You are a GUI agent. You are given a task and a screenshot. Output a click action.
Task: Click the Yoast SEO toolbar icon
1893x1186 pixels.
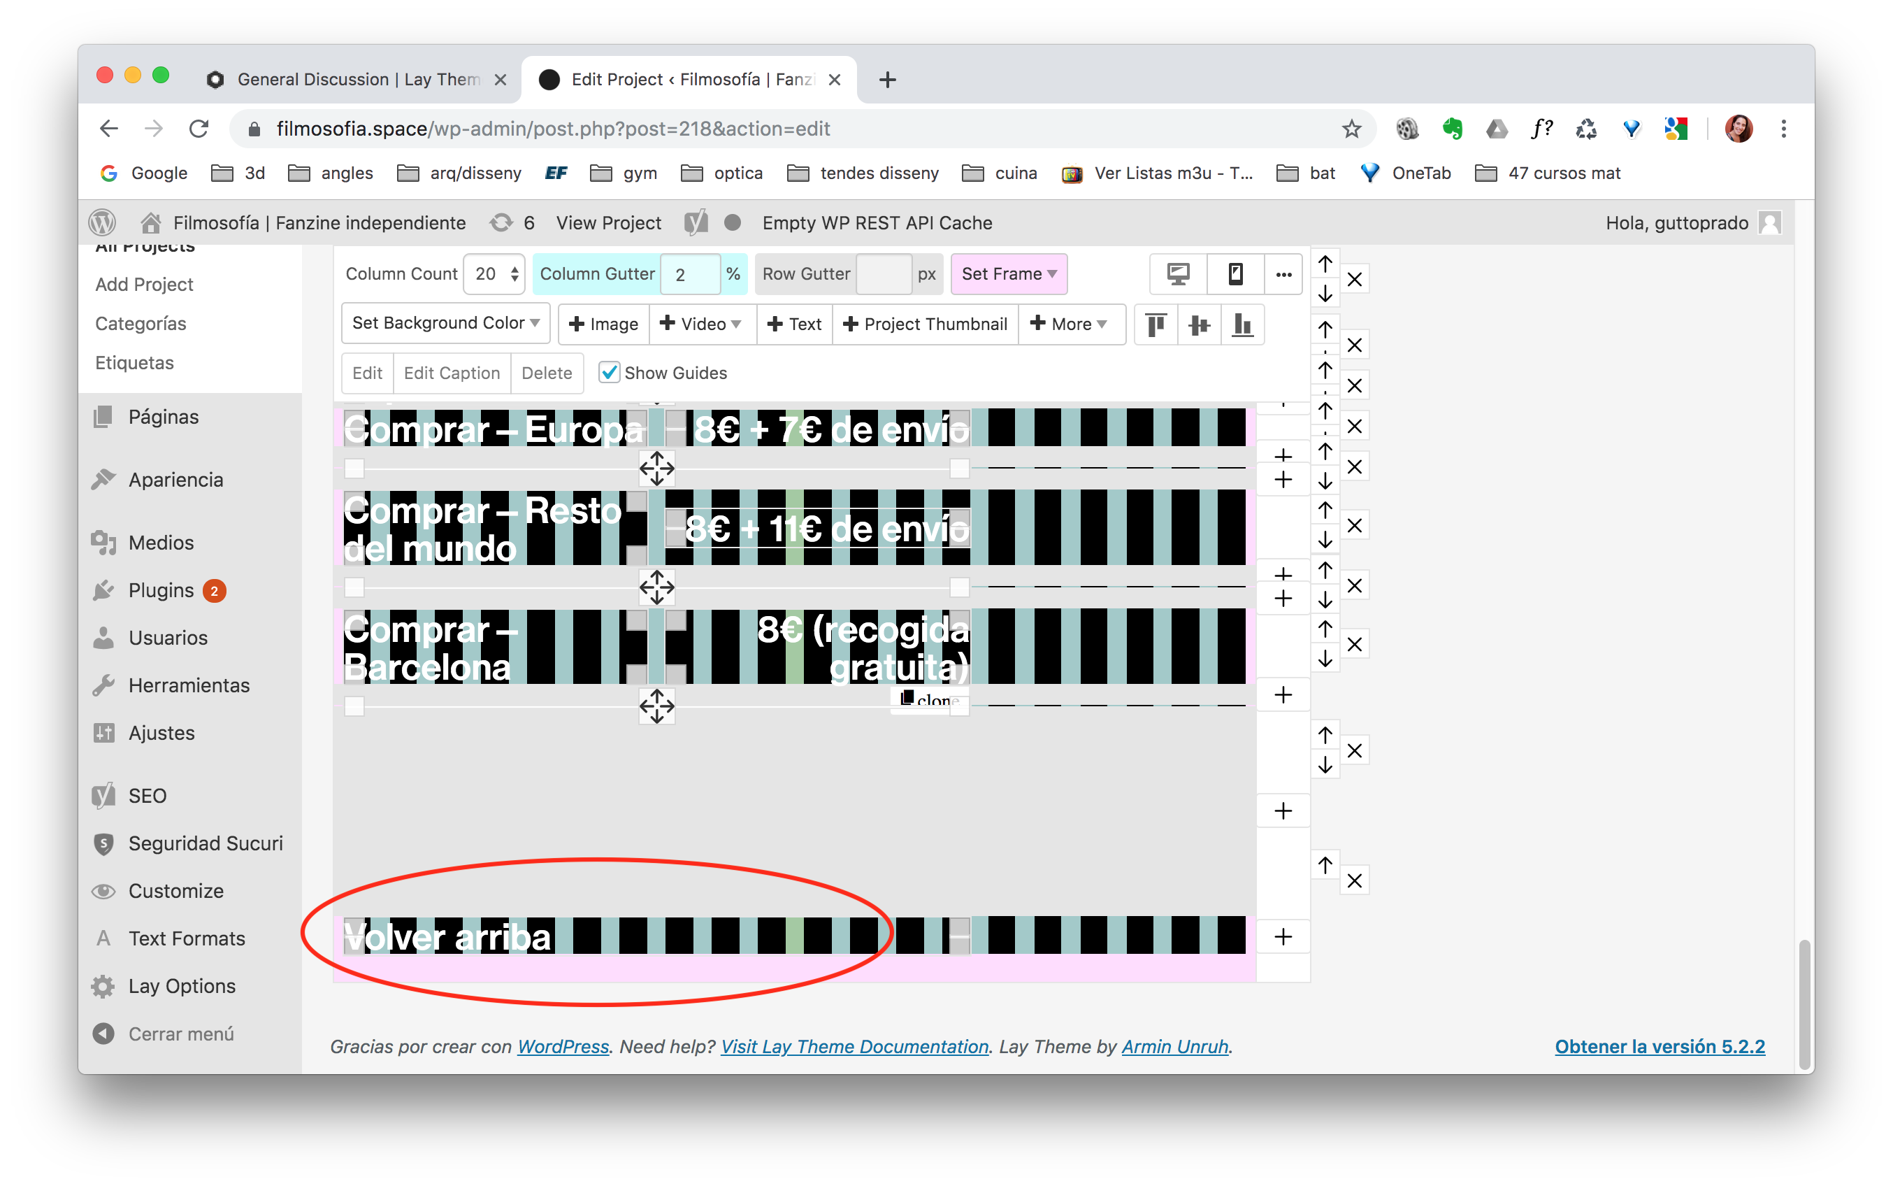pyautogui.click(x=696, y=223)
